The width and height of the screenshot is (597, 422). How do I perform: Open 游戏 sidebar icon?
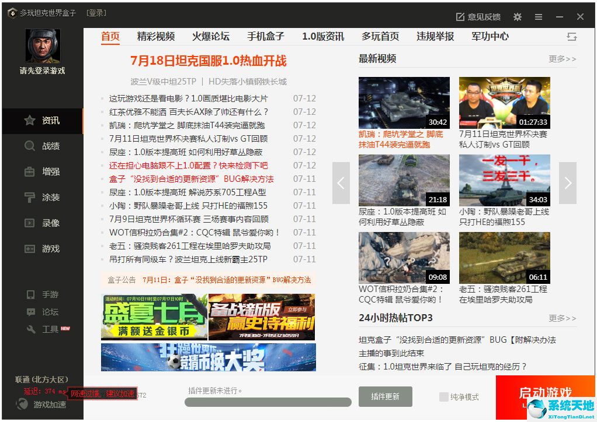(x=30, y=249)
